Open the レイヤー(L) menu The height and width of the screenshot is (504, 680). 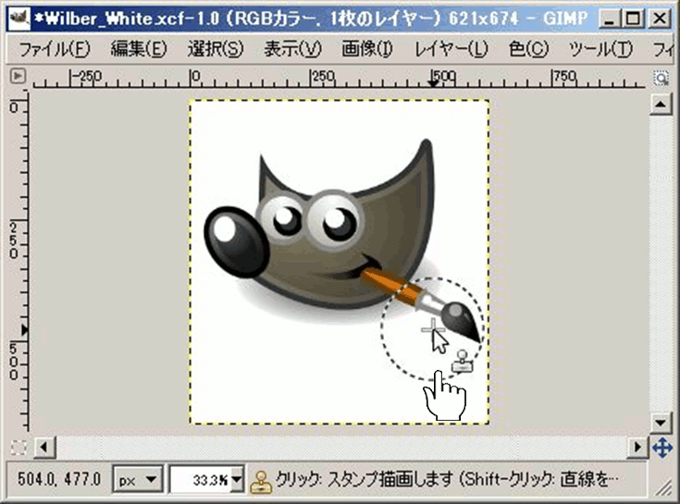coord(451,48)
